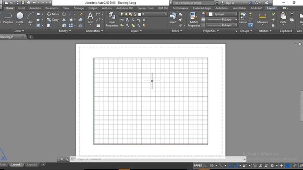This screenshot has height=170, width=303.
Task: Click the customize wrench icon on command line
Action: tap(67, 159)
